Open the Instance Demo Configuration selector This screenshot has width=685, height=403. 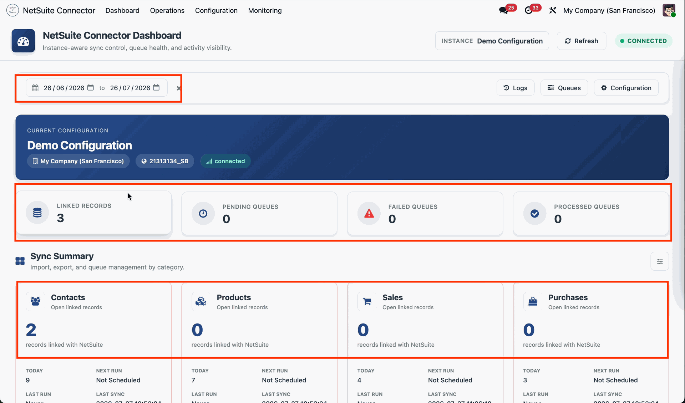tap(492, 41)
